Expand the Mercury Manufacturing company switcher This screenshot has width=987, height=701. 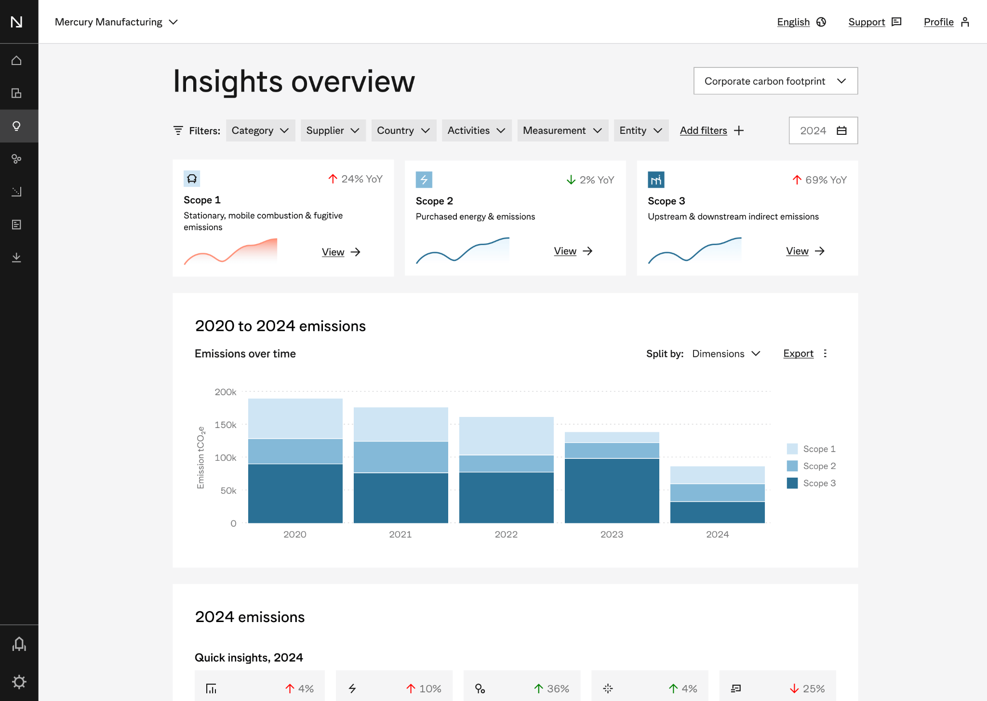[x=117, y=22]
